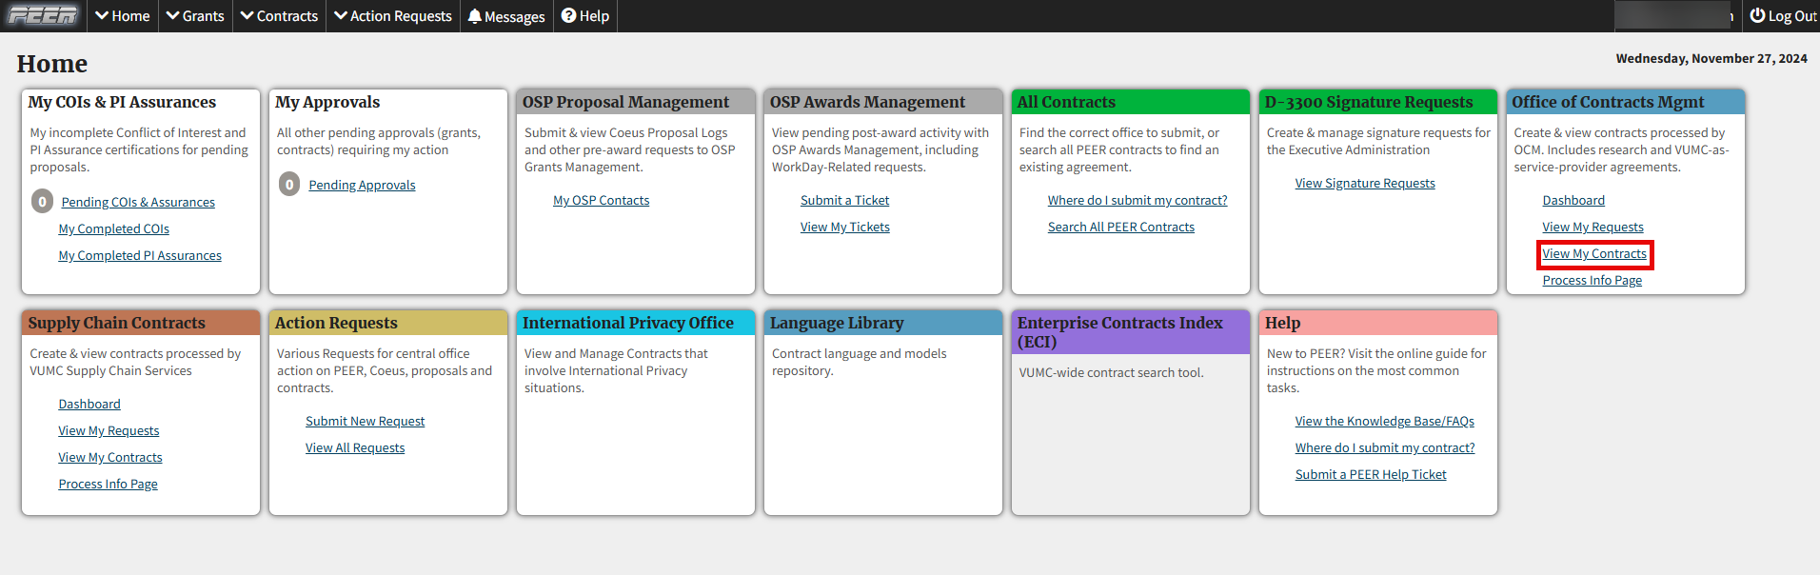Click the Submit a Ticket link
This screenshot has width=1820, height=575.
click(x=844, y=200)
